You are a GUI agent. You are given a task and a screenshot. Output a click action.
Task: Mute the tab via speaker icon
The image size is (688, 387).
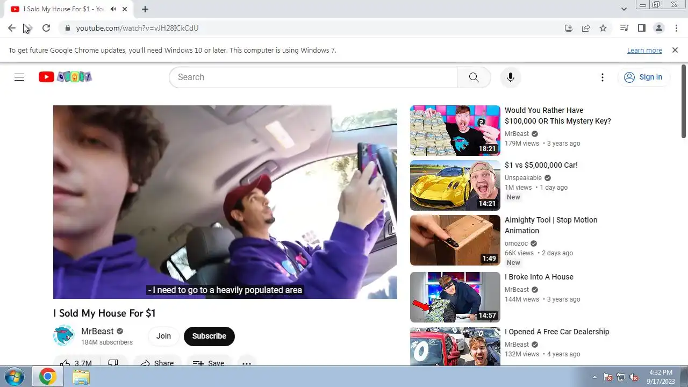click(x=113, y=9)
